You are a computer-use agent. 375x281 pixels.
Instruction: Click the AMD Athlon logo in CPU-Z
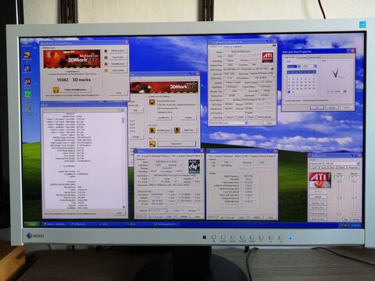coord(195,166)
